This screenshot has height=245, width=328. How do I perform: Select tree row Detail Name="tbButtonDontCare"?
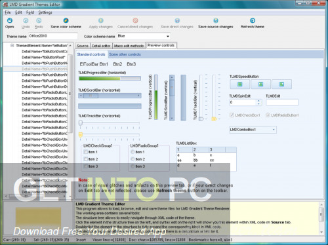45,51
